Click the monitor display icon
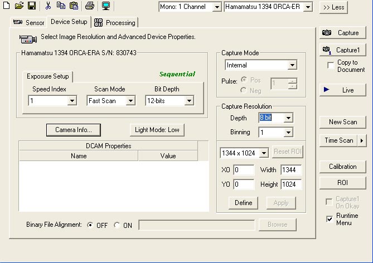Screen dimensions: 373x263 105,6
